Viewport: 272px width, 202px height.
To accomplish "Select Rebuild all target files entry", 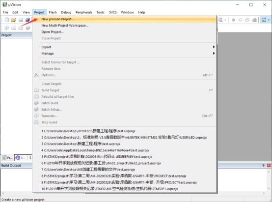I will [124, 96].
